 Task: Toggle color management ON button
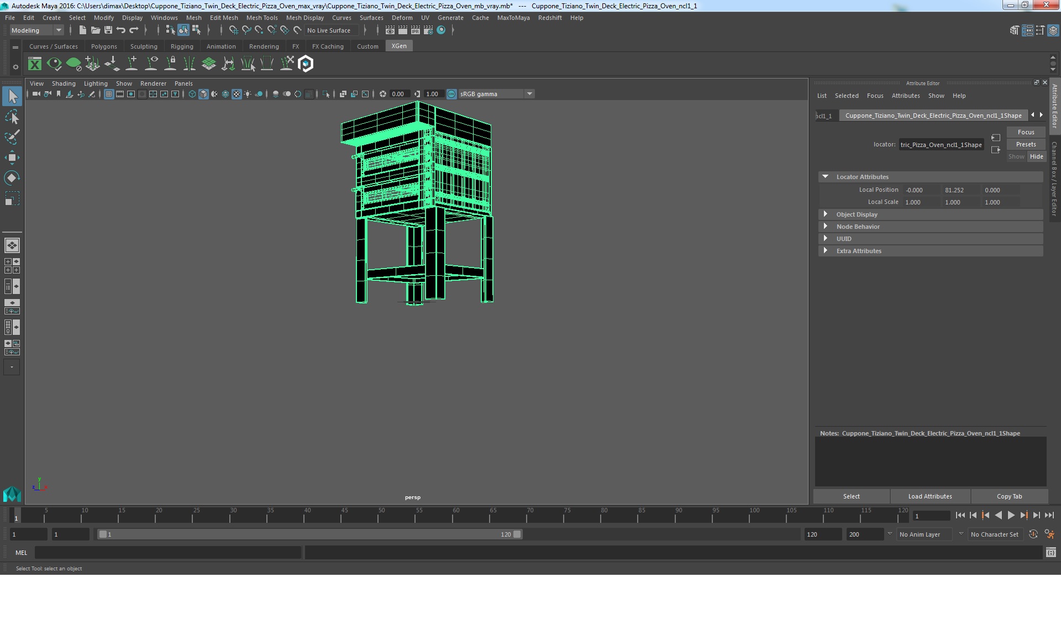[x=451, y=94]
